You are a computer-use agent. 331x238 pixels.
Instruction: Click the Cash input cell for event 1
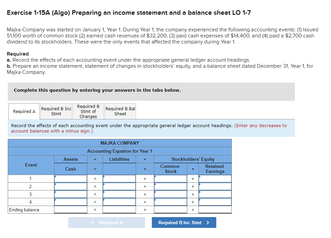(x=70, y=179)
